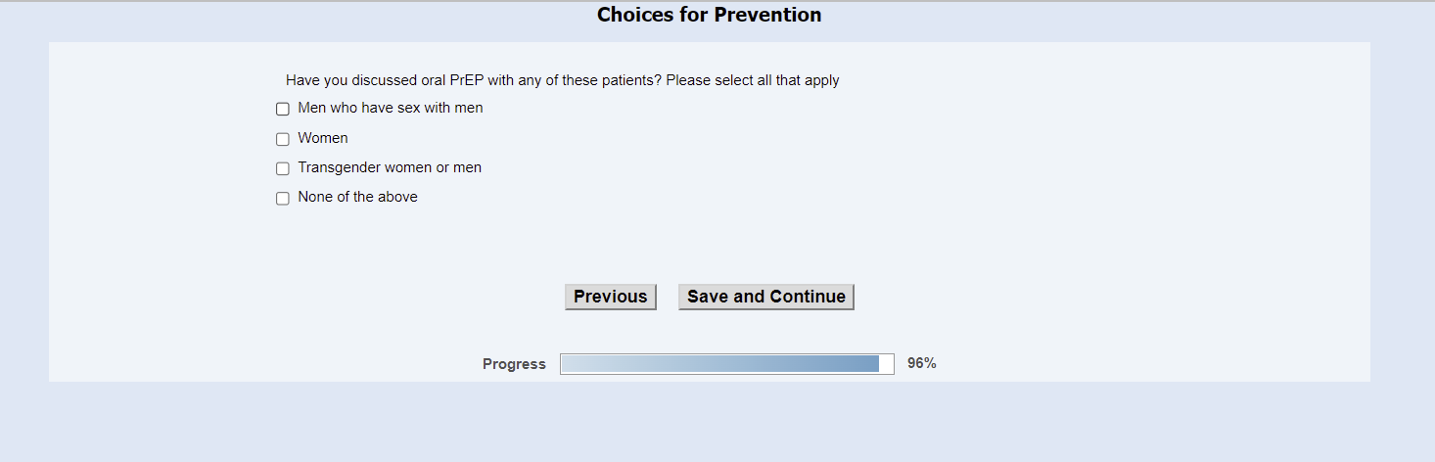This screenshot has width=1435, height=462.
Task: Click the 96% progress percentage text
Action: click(921, 363)
